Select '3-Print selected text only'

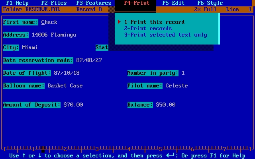[165, 35]
